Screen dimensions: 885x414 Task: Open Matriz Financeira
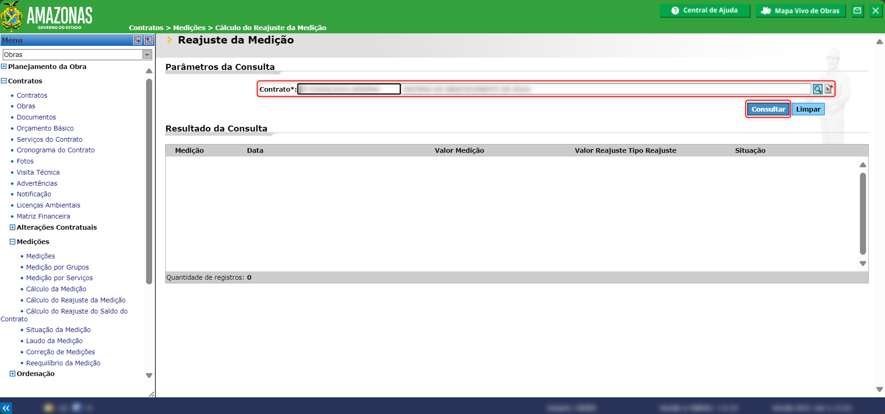44,216
